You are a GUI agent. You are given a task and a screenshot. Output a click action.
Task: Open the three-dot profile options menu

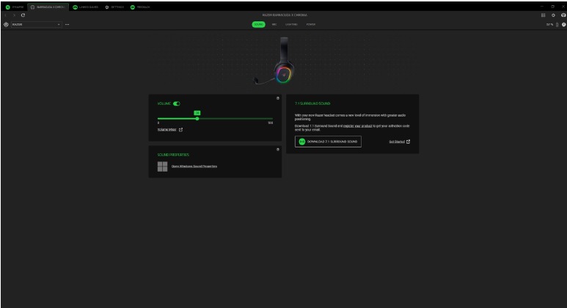tap(67, 25)
